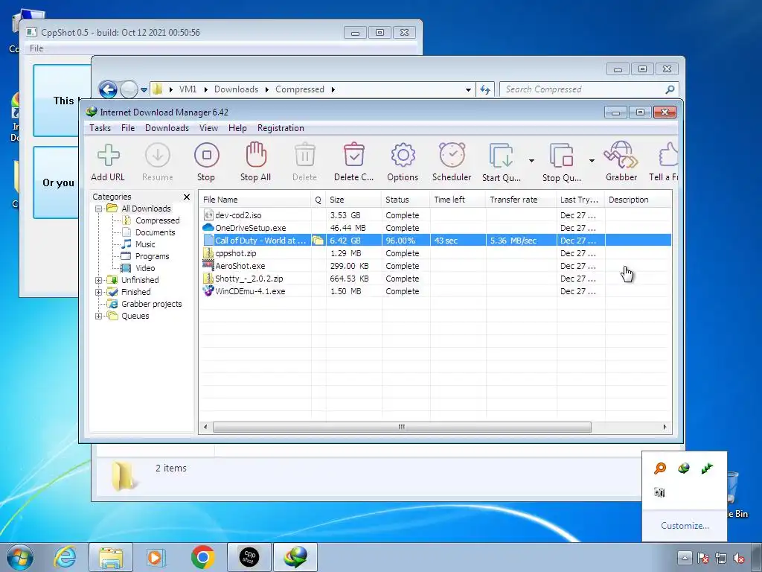Click the 96.00% status cell

point(406,241)
